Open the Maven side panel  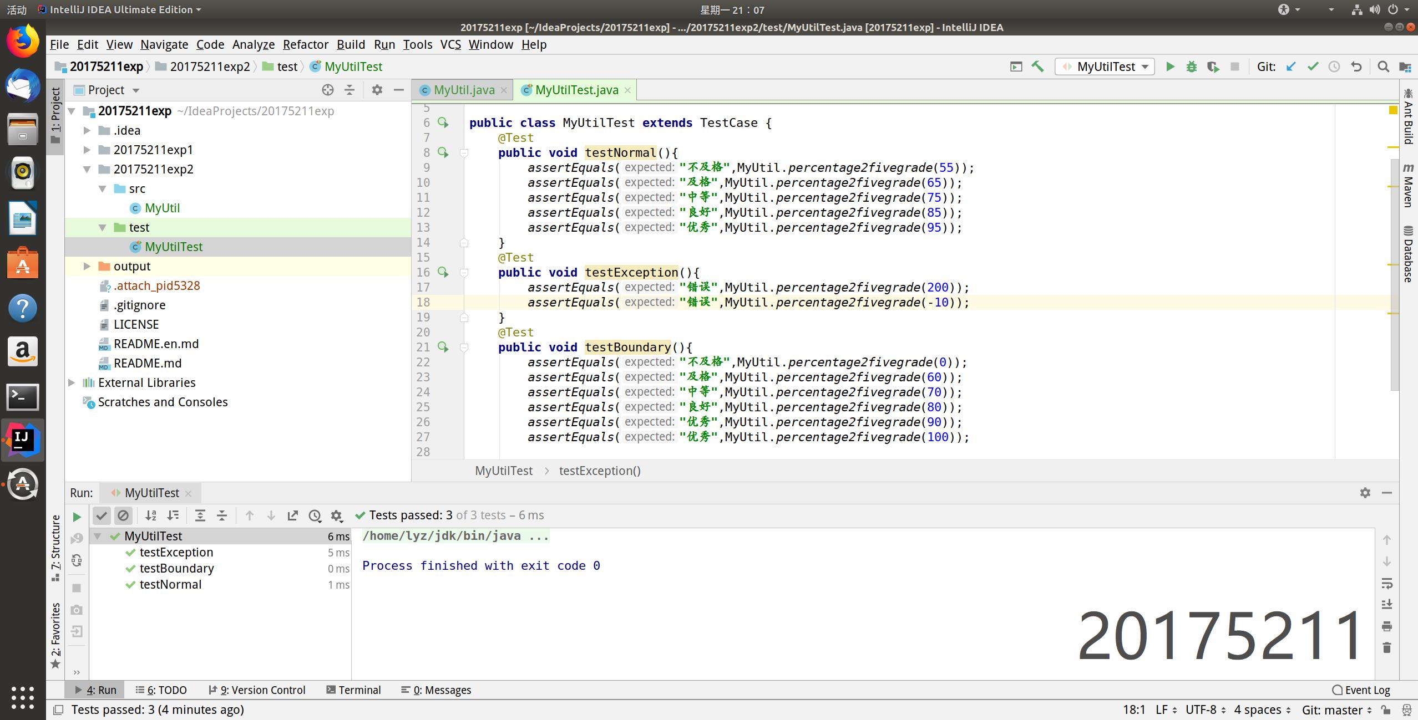tap(1408, 186)
